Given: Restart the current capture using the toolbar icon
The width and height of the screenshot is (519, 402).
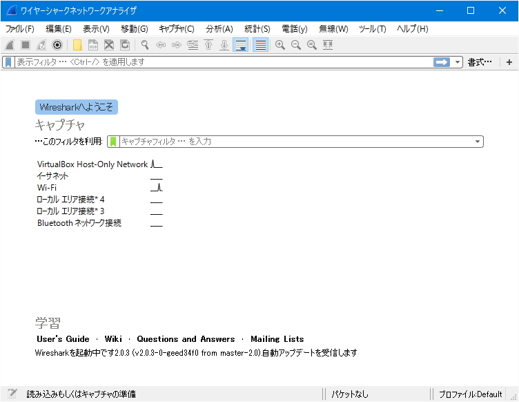Looking at the screenshot, I should pos(41,45).
